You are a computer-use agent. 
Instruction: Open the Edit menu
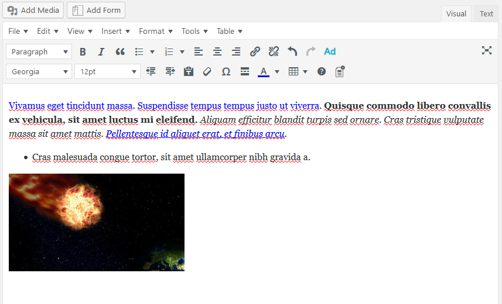pyautogui.click(x=47, y=32)
